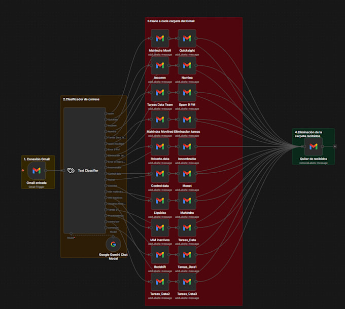Click the Practicantemos classifier output port
The image size is (345, 309).
pyautogui.click(x=106, y=216)
